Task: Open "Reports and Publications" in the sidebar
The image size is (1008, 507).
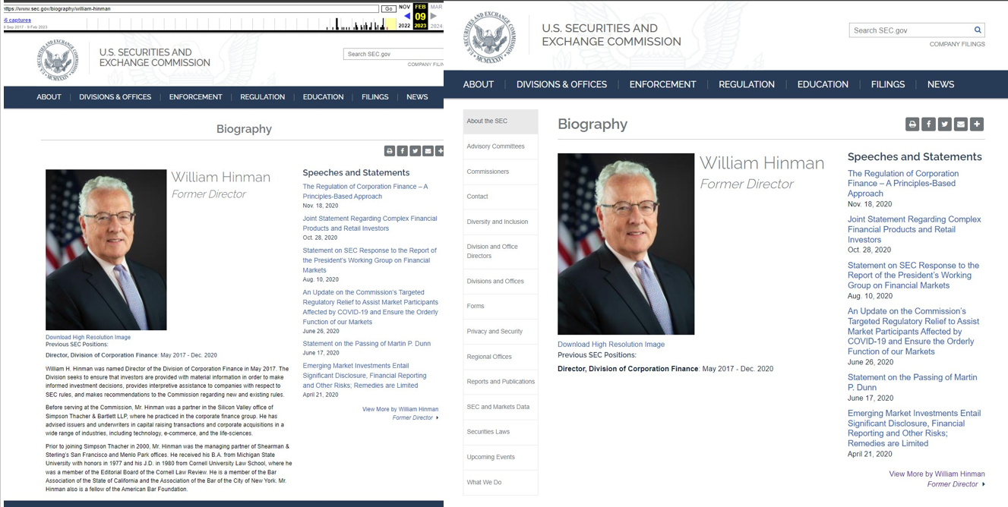Action: pyautogui.click(x=501, y=382)
